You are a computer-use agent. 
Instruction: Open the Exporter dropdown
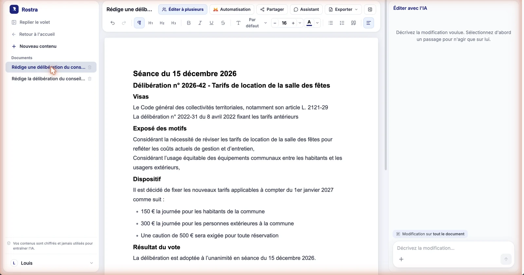pyautogui.click(x=343, y=9)
